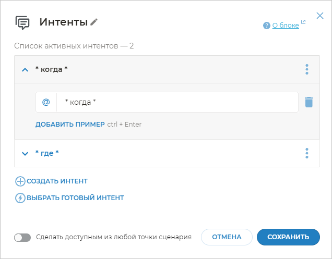
Task: Click into the "* когда *" example text field
Action: [x=177, y=102]
